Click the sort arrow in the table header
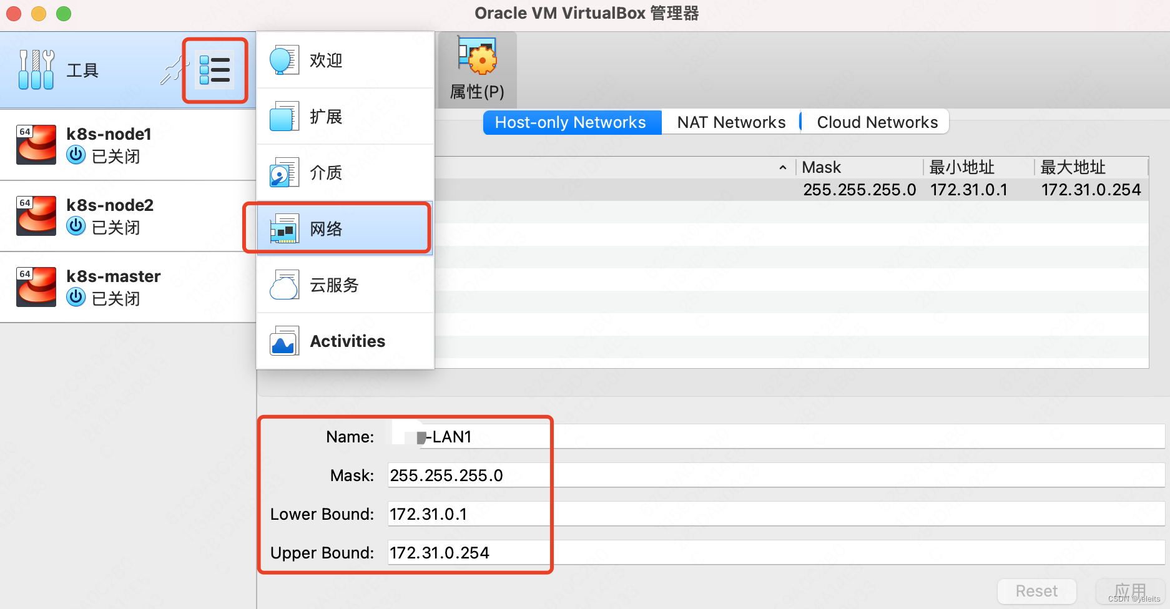Image resolution: width=1170 pixels, height=609 pixels. (x=783, y=167)
